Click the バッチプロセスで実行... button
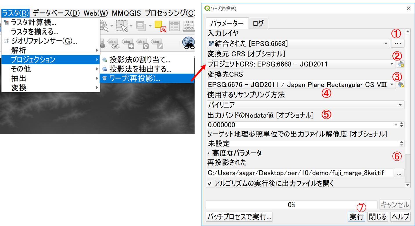This screenshot has height=226, width=415. click(239, 217)
